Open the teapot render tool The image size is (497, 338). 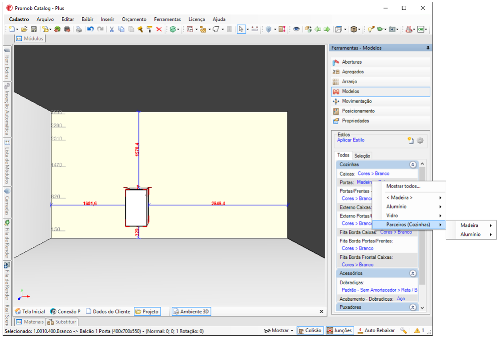point(380,29)
